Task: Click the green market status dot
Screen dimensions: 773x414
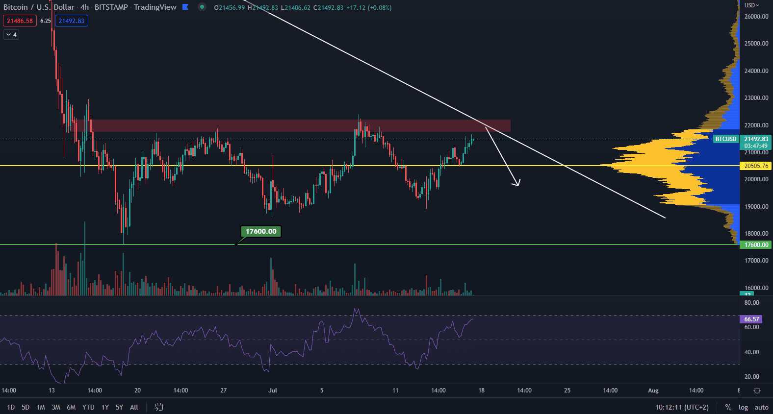Action: point(202,7)
